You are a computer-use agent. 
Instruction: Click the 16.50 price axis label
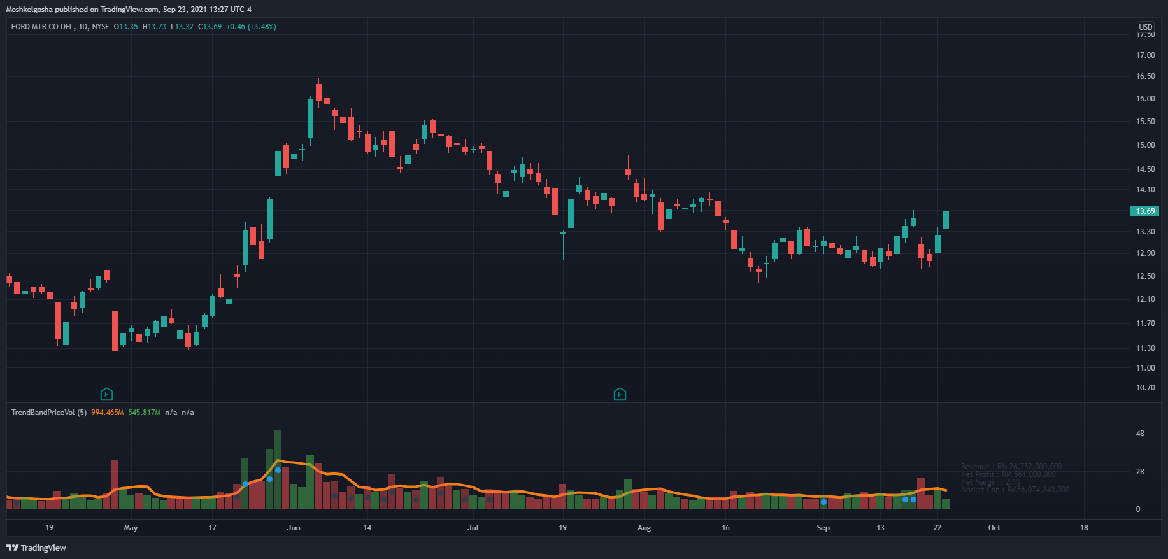pos(1146,76)
